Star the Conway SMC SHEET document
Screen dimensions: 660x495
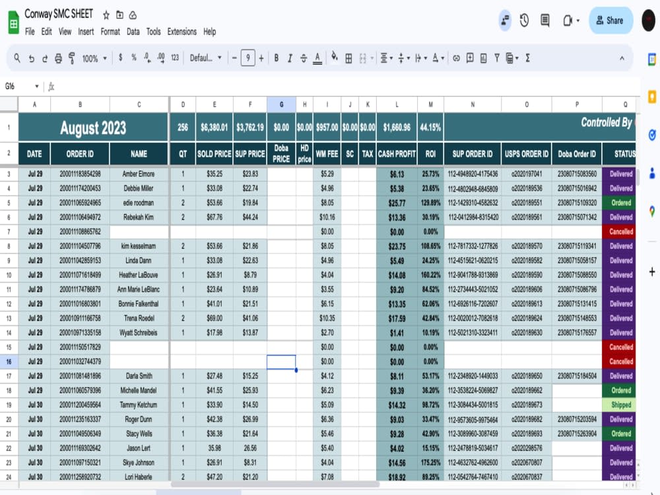click(106, 15)
